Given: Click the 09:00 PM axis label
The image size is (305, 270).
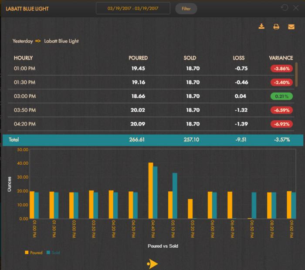Looking at the screenshot, I should point(291,229).
